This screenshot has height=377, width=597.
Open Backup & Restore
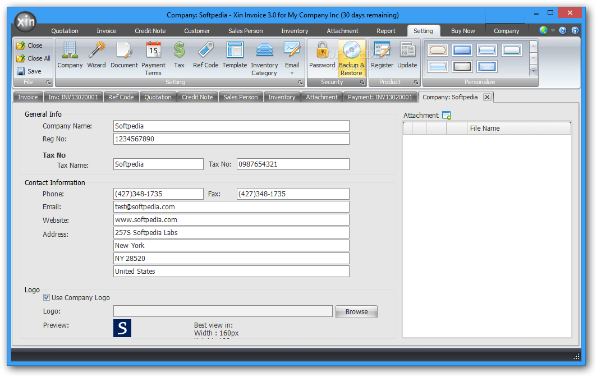[x=351, y=58]
